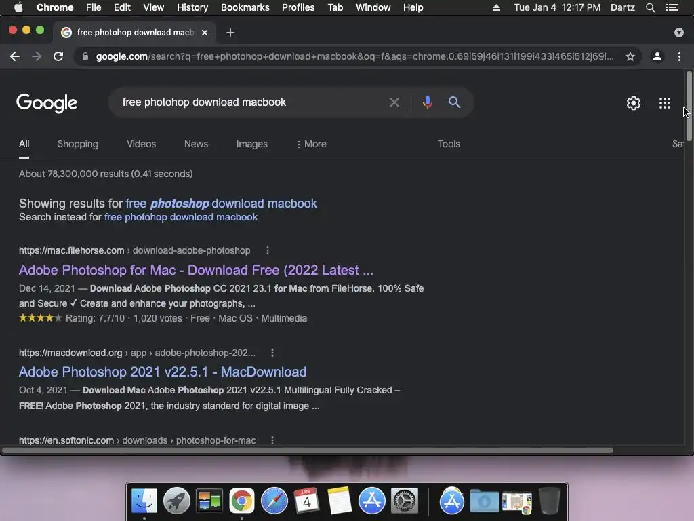Start voice search with microphone icon

(427, 102)
